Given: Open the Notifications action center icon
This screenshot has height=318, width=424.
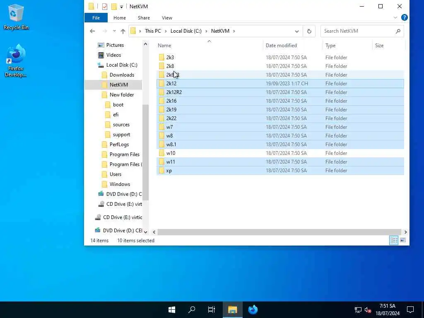Looking at the screenshot, I should (410, 310).
